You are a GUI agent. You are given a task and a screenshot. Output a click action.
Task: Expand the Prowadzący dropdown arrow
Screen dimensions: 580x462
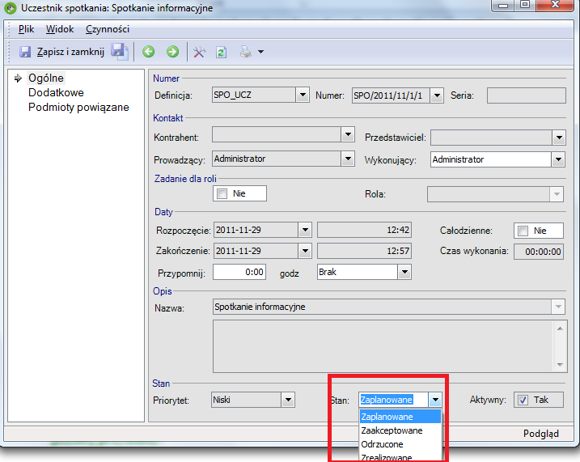pyautogui.click(x=348, y=159)
